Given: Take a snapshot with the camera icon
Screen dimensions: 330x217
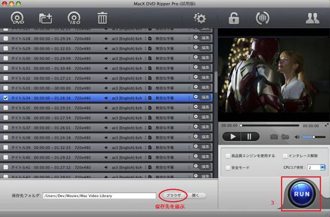Looking at the screenshot, I should click(x=274, y=137).
